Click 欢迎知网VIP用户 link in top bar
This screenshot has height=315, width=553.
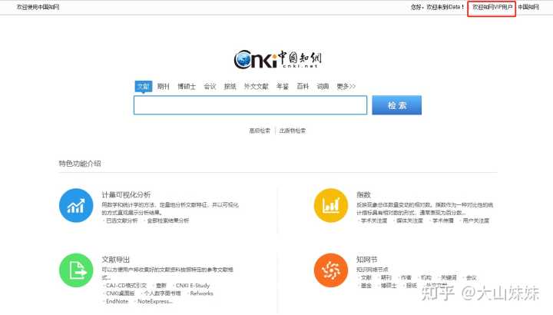(492, 7)
